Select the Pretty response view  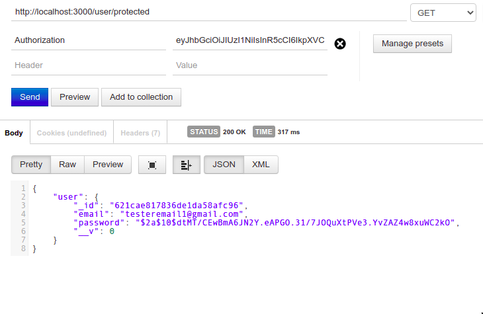click(31, 165)
